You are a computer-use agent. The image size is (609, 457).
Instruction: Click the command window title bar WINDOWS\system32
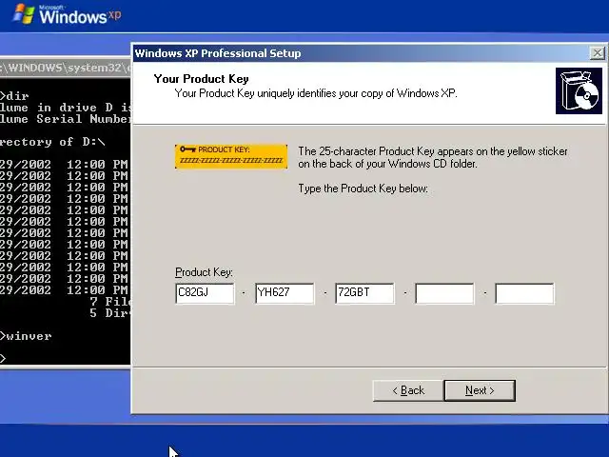[x=66, y=68]
